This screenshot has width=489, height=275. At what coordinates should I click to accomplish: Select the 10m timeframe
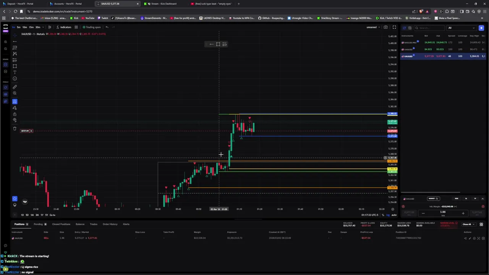pyautogui.click(x=24, y=27)
